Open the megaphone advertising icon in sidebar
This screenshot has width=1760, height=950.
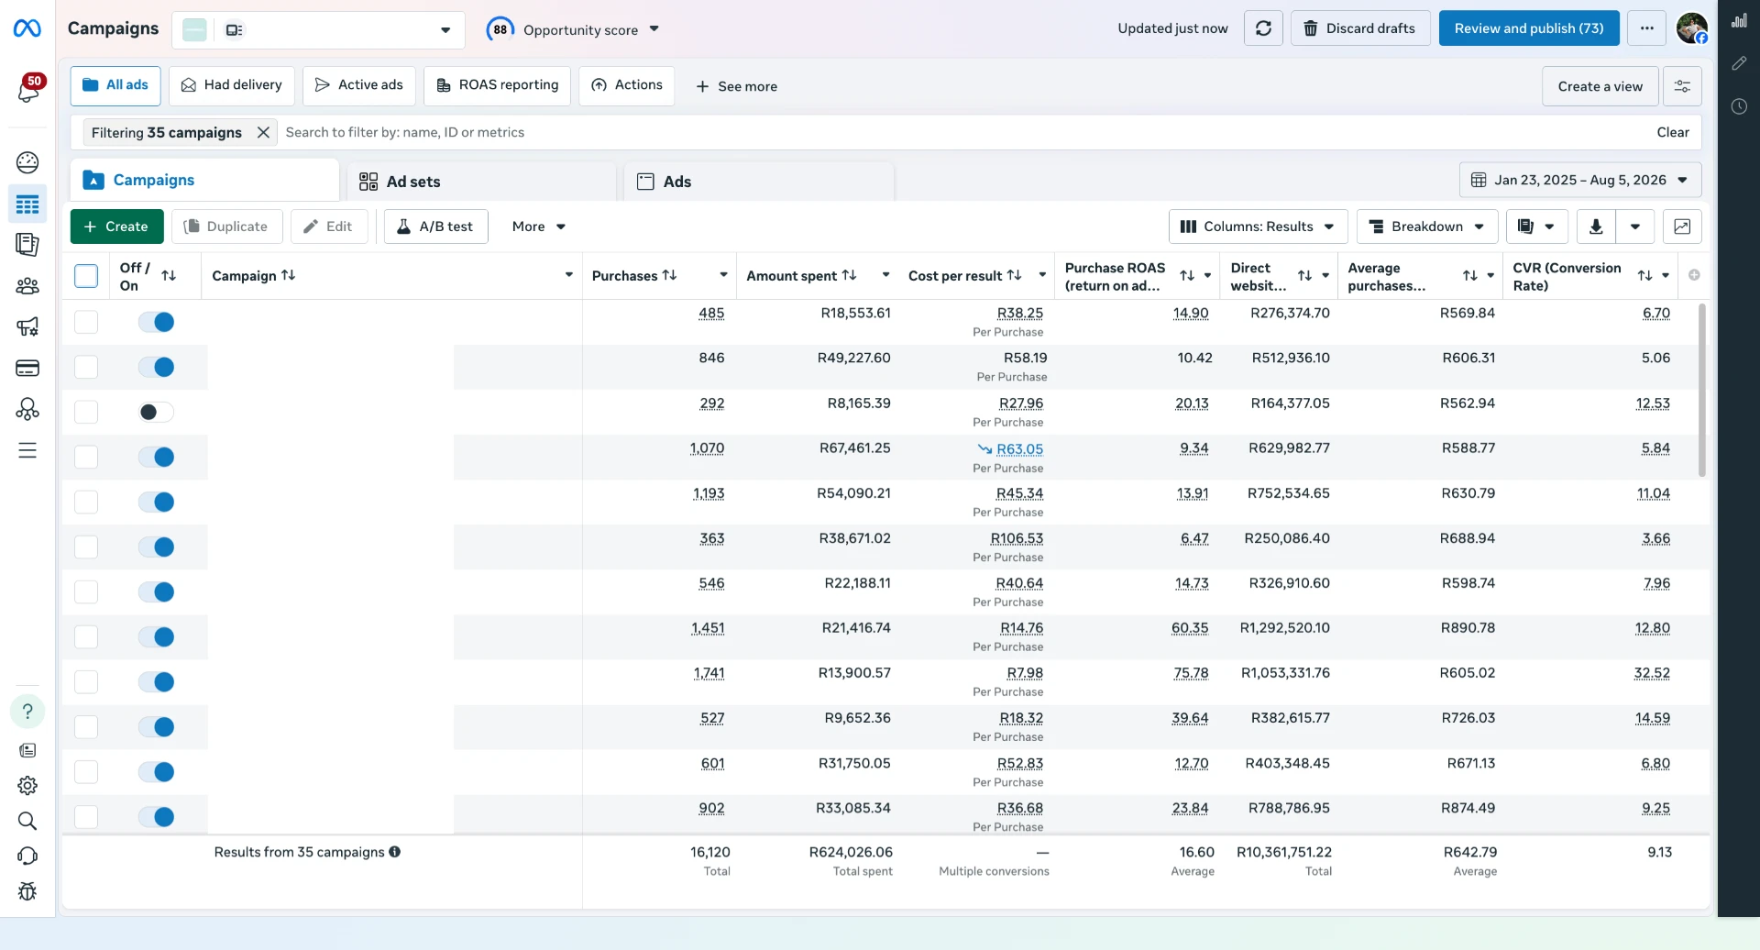click(x=27, y=326)
